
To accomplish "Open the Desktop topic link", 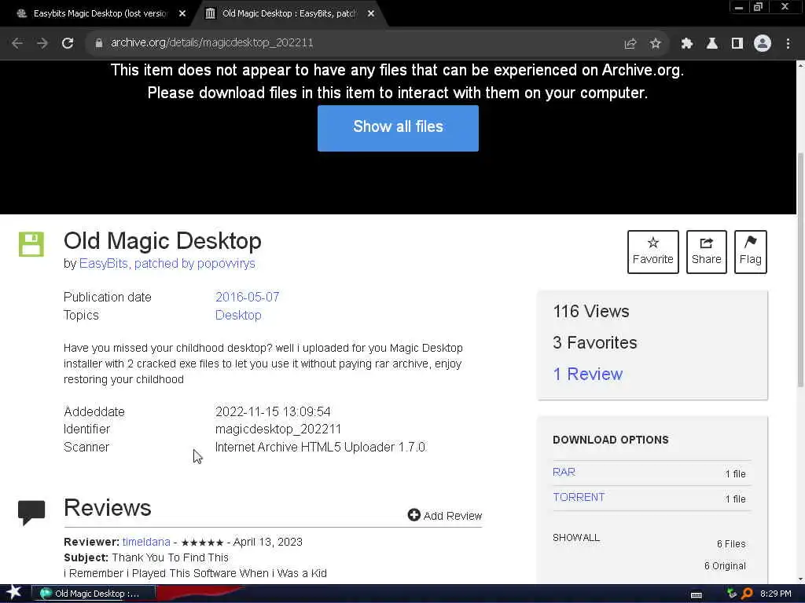I will coord(238,315).
